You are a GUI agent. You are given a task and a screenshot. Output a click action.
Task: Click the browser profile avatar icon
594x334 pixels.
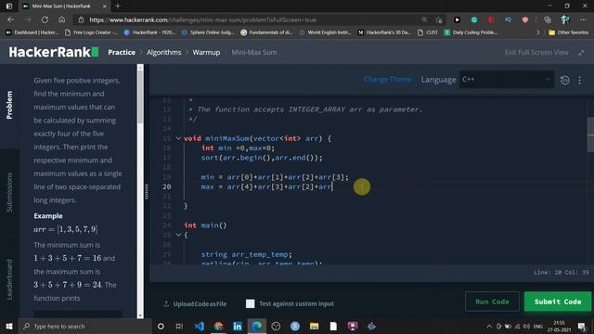pos(565,19)
